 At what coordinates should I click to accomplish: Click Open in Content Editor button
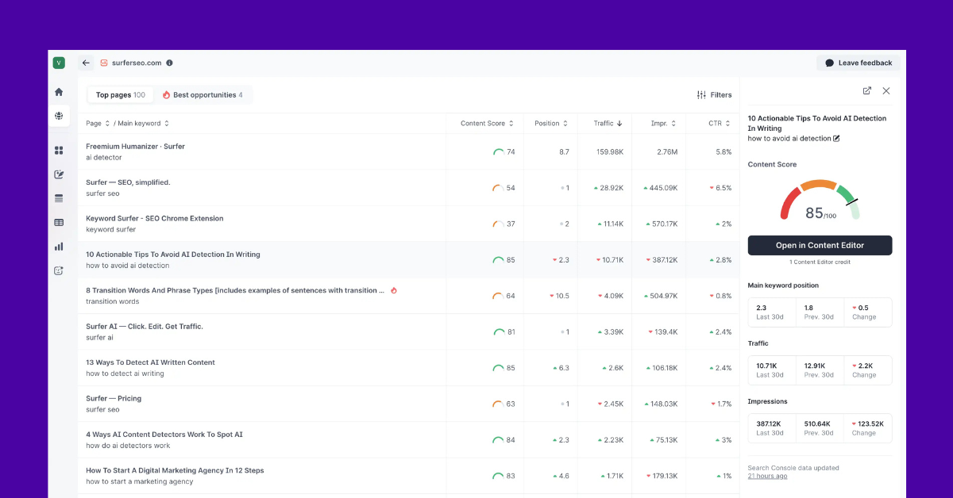click(x=820, y=246)
